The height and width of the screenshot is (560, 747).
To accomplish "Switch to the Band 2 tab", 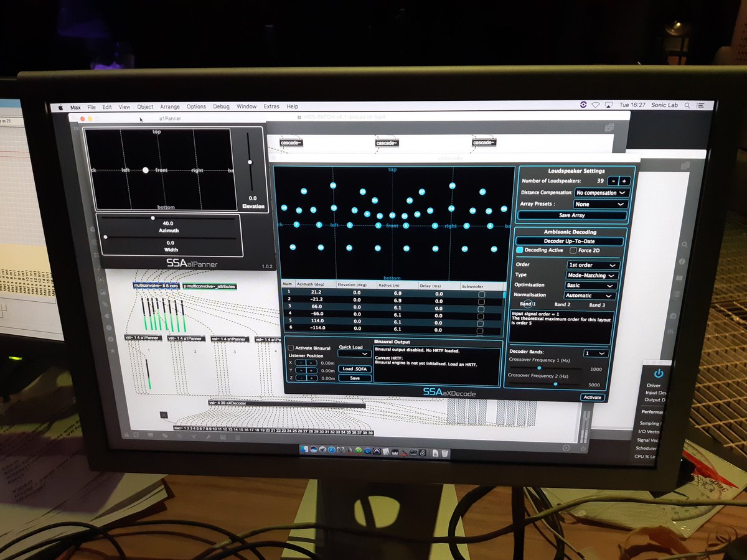I will pos(562,305).
